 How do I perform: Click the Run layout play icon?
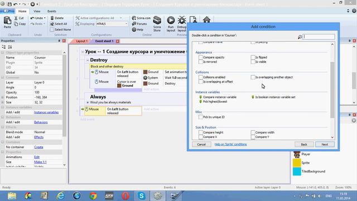(x=171, y=20)
